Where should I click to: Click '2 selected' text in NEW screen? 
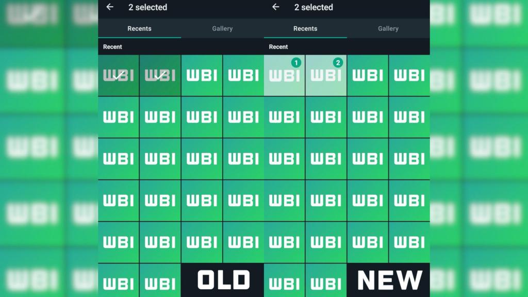click(313, 7)
